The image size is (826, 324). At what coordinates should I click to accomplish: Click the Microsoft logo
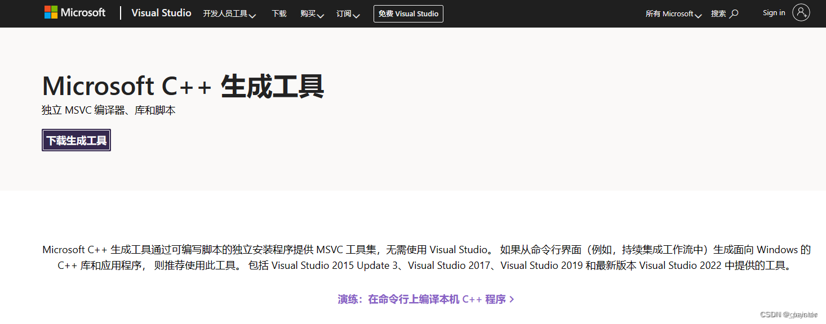(x=75, y=12)
